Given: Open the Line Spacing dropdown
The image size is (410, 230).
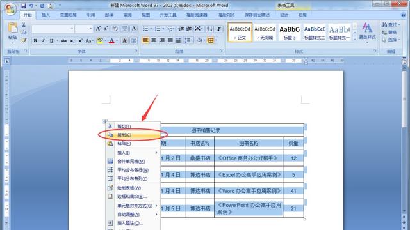Looking at the screenshot, I should coord(188,40).
